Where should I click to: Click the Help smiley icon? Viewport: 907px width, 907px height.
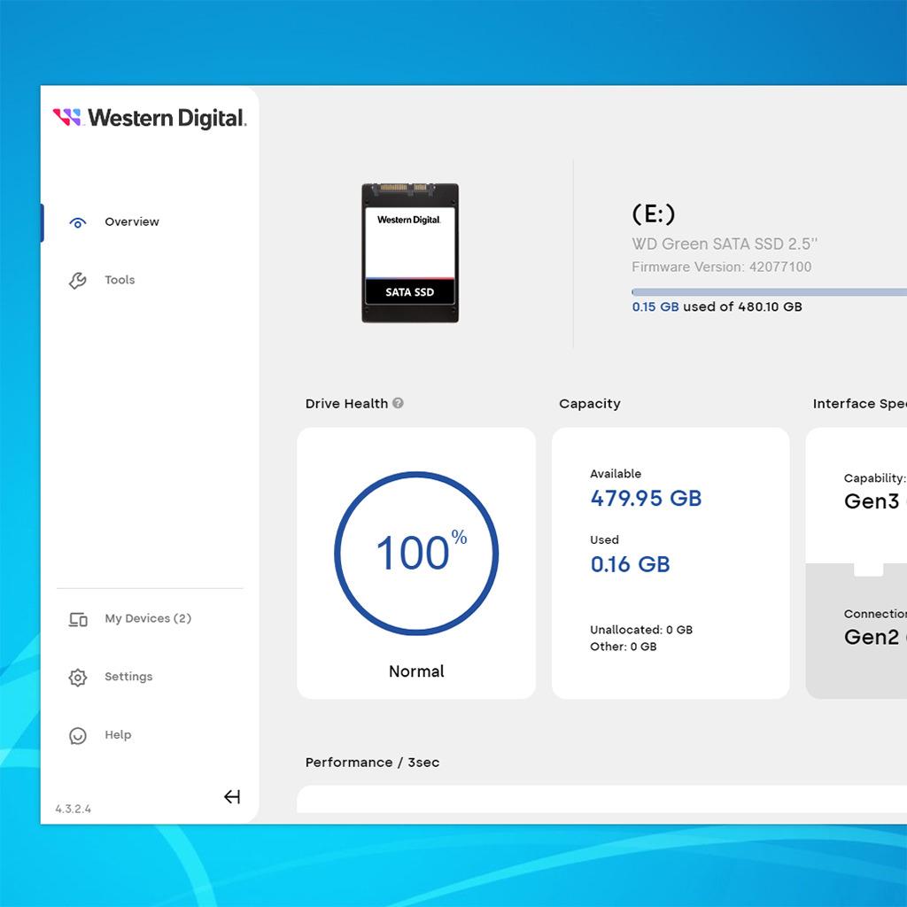(x=78, y=735)
